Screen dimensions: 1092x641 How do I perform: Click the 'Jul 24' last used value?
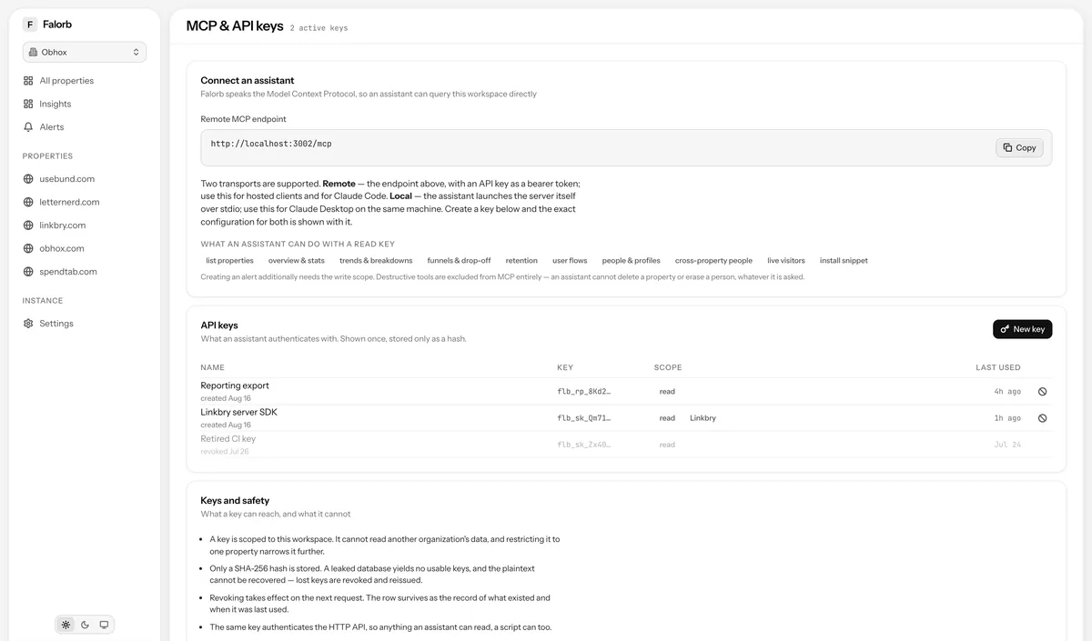[1007, 445]
